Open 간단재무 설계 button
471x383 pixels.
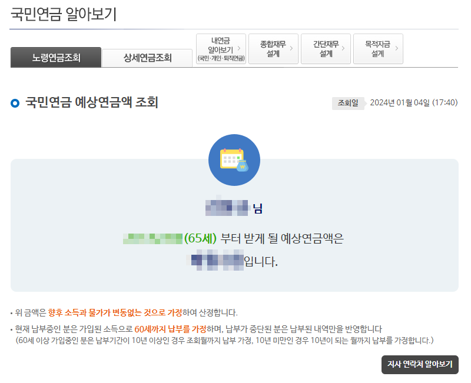pos(326,49)
